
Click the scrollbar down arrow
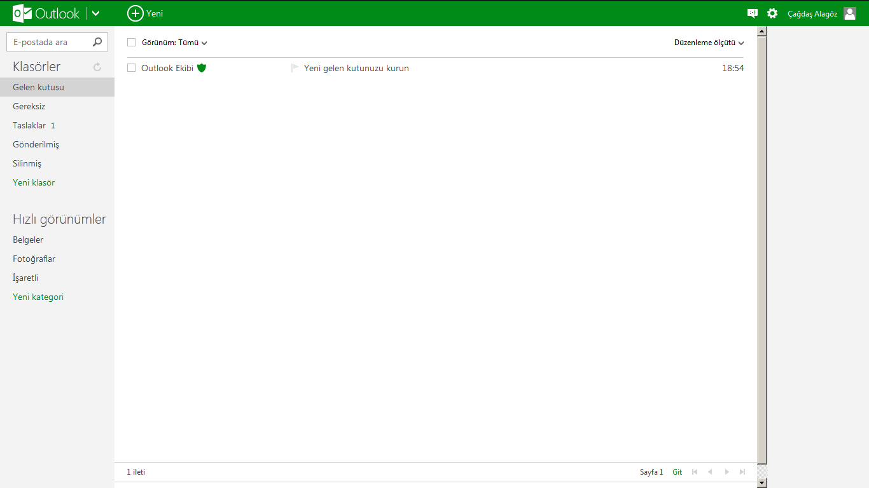(762, 483)
